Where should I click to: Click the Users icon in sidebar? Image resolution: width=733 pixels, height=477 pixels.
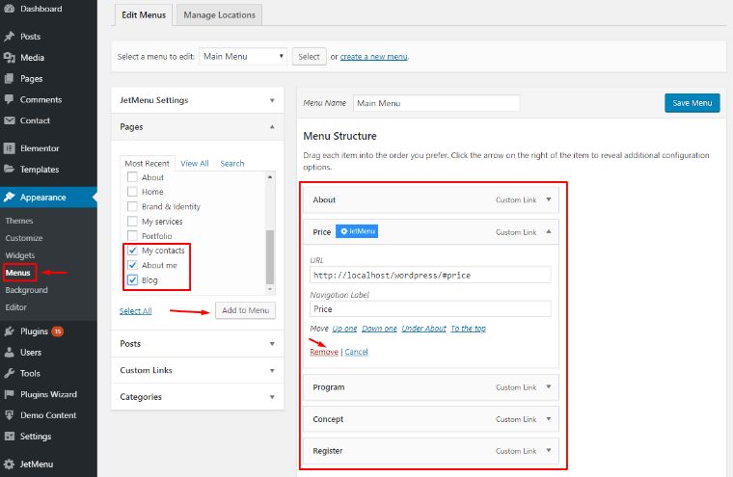click(10, 353)
